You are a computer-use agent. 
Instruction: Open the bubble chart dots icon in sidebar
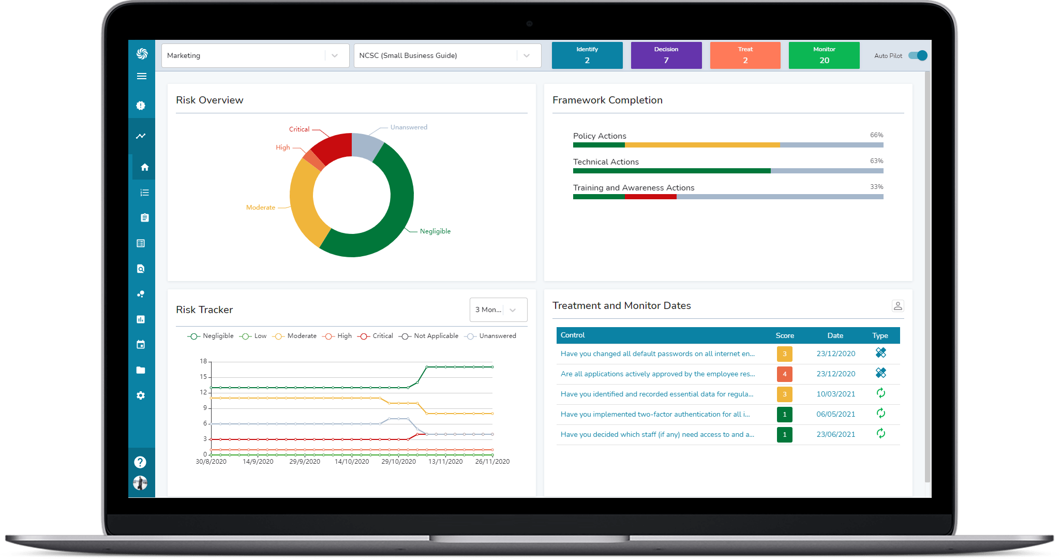[141, 294]
